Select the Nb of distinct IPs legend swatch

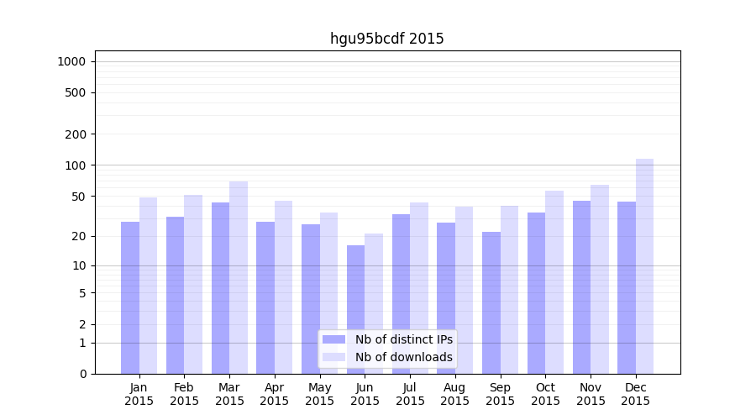(x=333, y=339)
